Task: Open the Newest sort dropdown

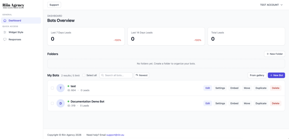Action: [x=141, y=75]
